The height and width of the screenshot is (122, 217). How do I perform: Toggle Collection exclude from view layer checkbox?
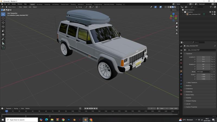(x=210, y=12)
